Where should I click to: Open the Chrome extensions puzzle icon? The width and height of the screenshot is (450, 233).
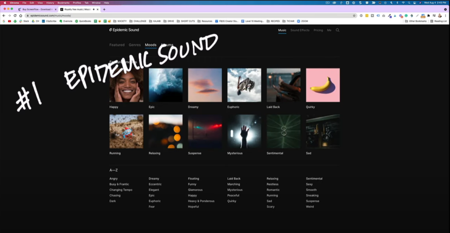pos(428,15)
